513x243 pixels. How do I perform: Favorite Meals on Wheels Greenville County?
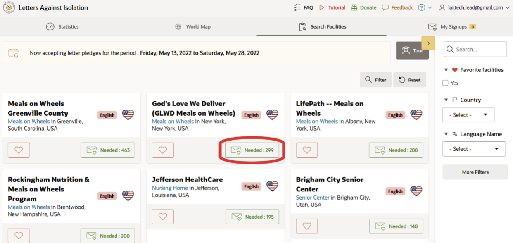19,150
